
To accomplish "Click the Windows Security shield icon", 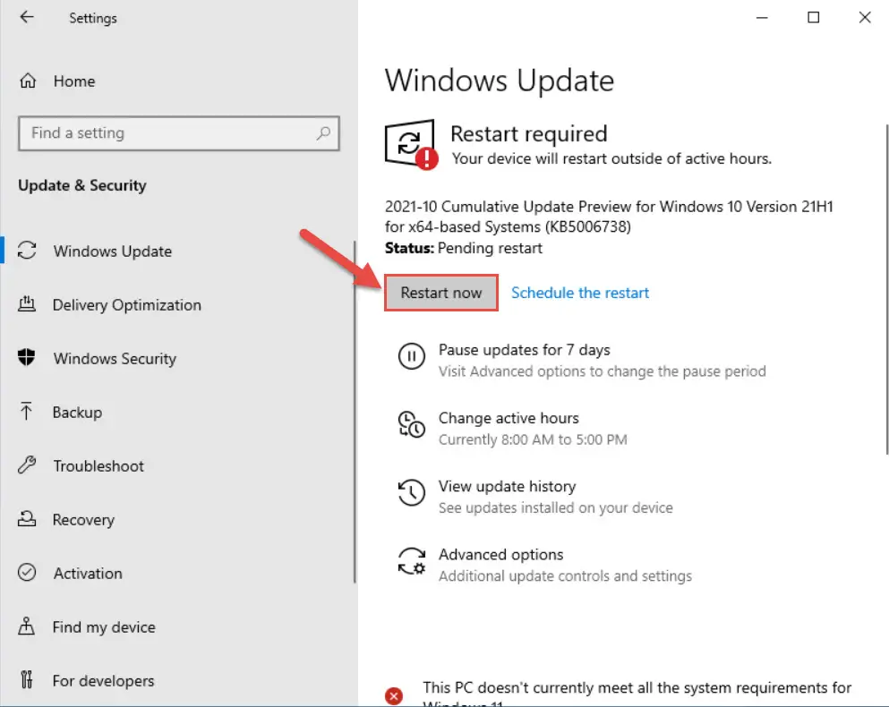I will click(x=27, y=358).
